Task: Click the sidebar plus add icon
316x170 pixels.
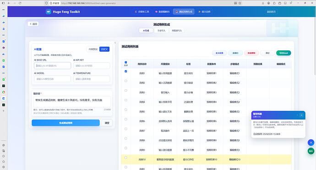Action: point(3,111)
